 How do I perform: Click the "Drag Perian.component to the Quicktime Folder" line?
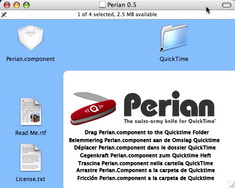147,133
